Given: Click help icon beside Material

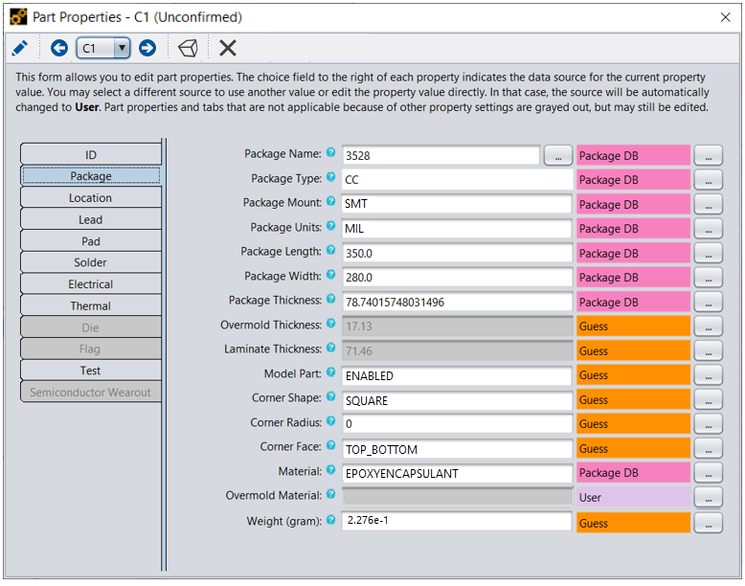Looking at the screenshot, I should (x=331, y=469).
